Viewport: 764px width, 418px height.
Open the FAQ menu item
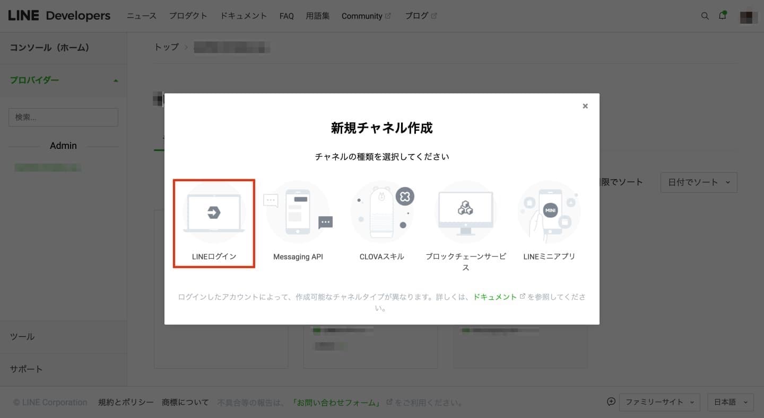286,16
